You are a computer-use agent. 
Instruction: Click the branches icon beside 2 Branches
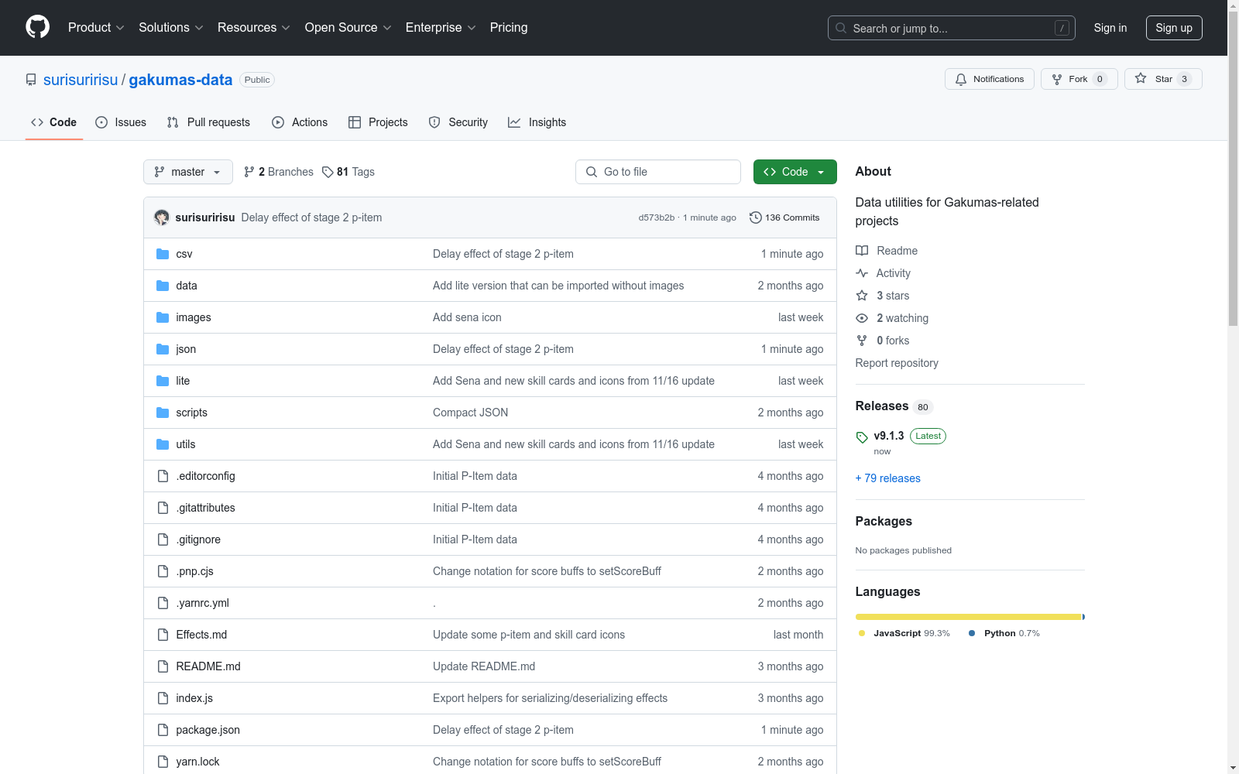click(249, 172)
